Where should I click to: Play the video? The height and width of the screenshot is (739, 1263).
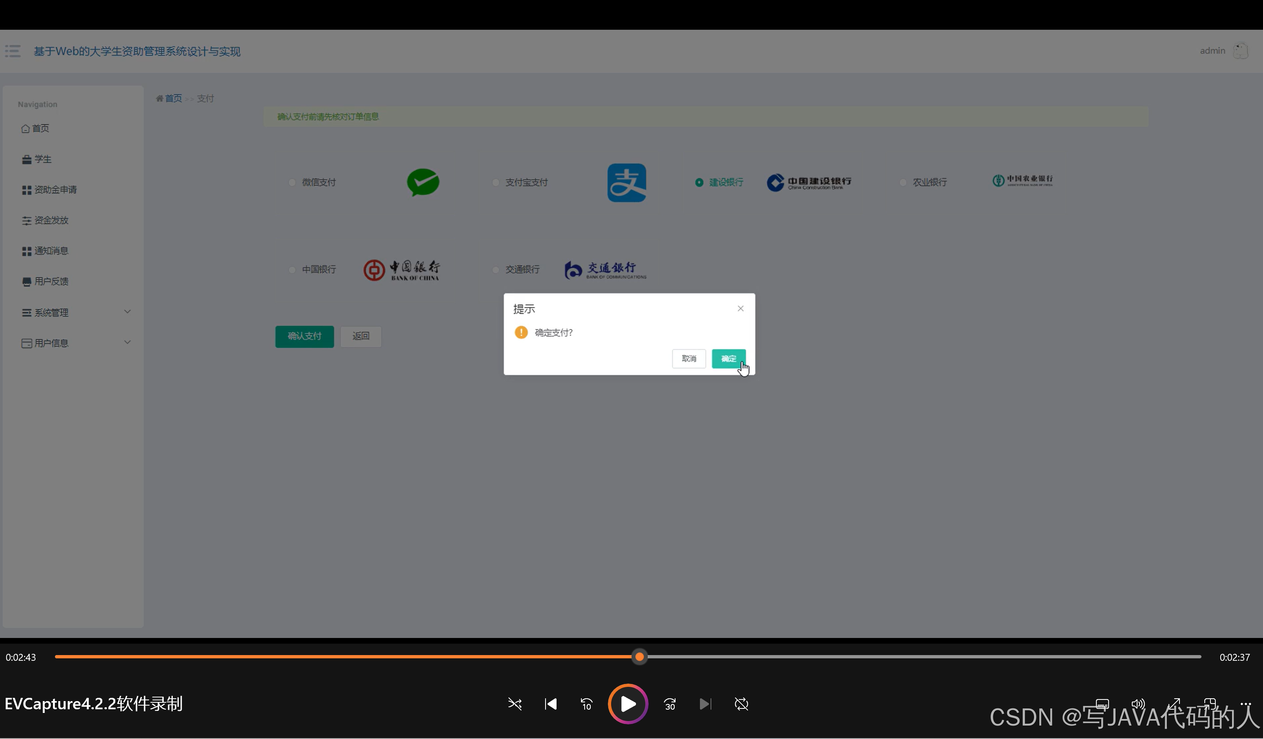[628, 704]
